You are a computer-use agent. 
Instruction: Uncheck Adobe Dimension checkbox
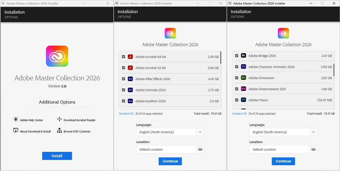tap(236, 78)
